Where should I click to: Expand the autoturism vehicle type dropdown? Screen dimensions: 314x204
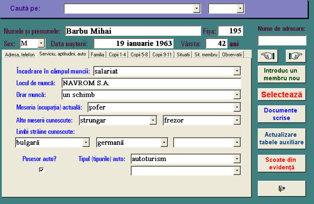click(237, 159)
